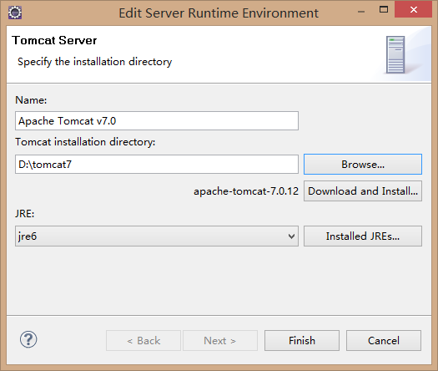This screenshot has width=438, height=371.
Task: Click the help question mark icon
Action: (28, 339)
